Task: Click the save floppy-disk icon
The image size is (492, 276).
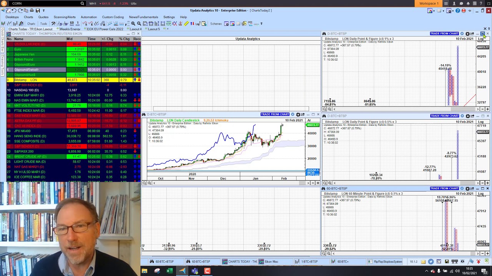Action: [38, 10]
